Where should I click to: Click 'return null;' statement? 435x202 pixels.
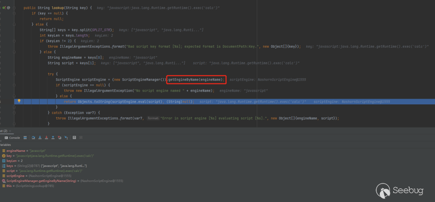coord(52,19)
